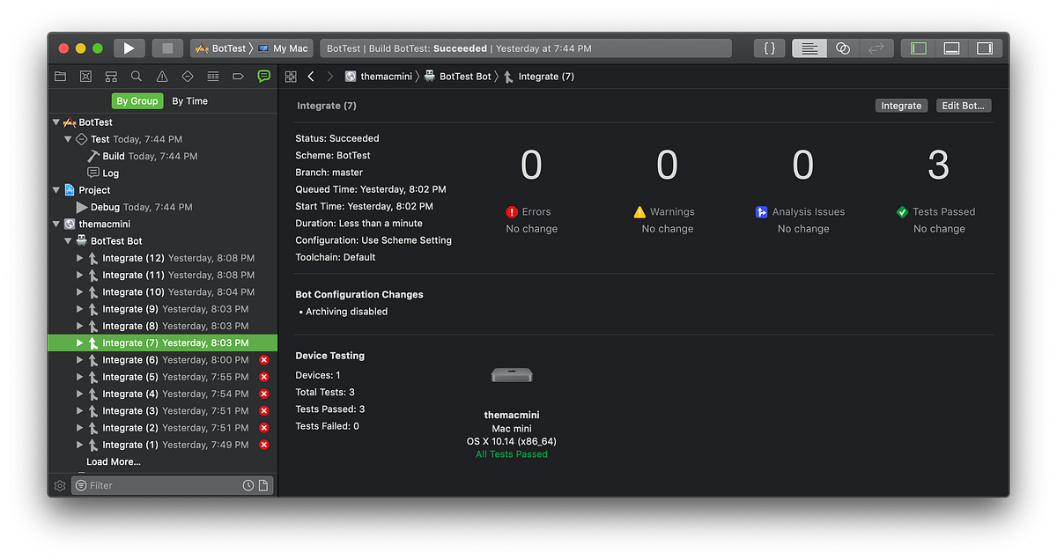Switch to the By Time tab
Screen dimensions: 1057x560
click(x=189, y=100)
